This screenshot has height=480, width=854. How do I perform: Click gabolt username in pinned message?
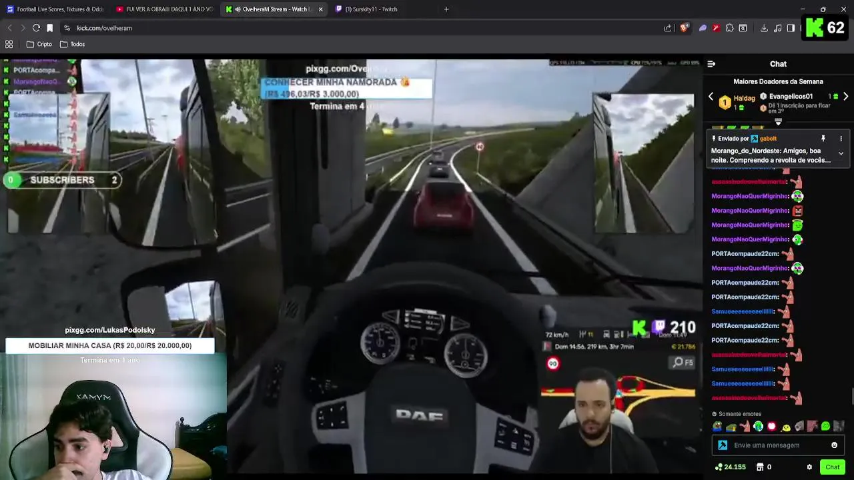(x=768, y=139)
